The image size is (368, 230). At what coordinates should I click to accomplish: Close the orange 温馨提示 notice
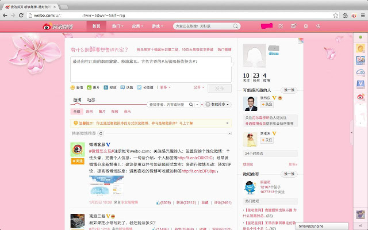[x=227, y=123]
